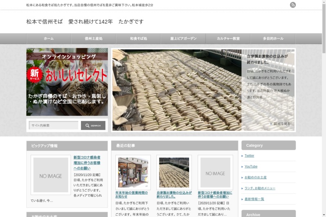This screenshot has width=326, height=217.
Task: Select the 和食そば処 navigation tab
Action: point(138,39)
